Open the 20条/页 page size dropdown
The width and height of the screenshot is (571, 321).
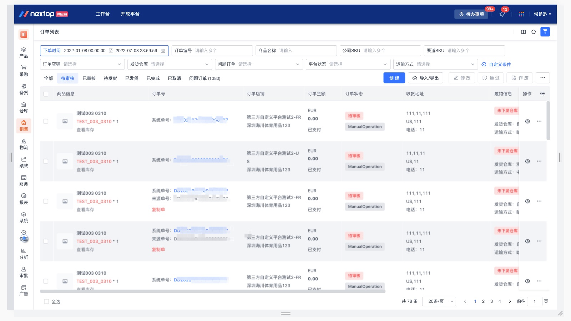tap(439, 301)
